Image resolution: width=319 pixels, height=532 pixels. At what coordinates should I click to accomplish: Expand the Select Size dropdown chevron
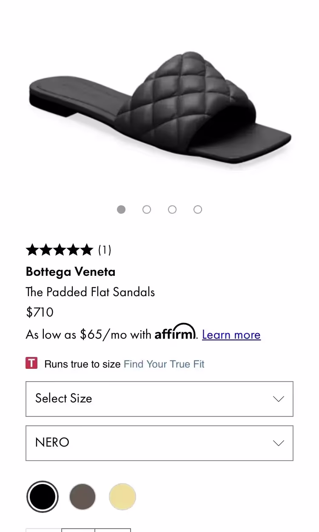278,399
